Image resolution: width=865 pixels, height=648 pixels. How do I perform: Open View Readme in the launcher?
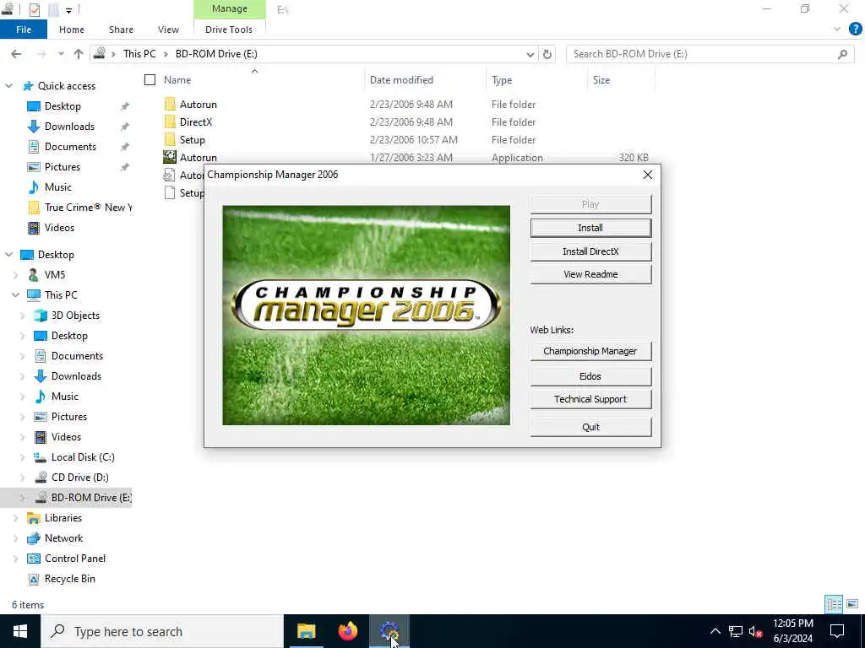click(x=590, y=274)
